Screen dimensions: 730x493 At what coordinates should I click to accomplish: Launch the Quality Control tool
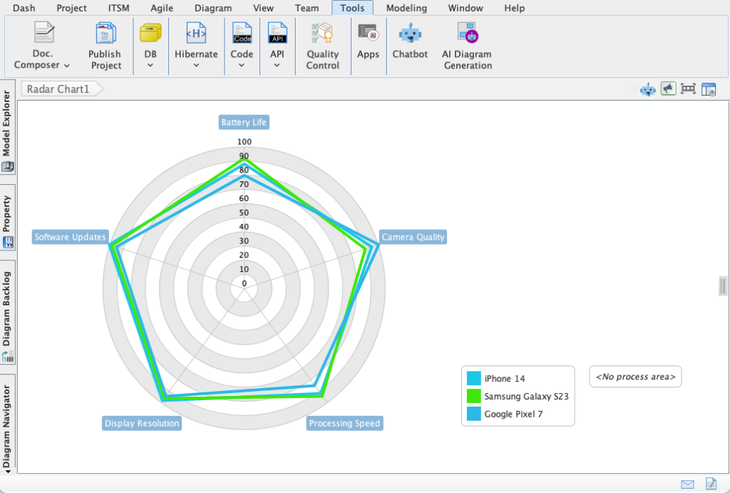tap(322, 44)
